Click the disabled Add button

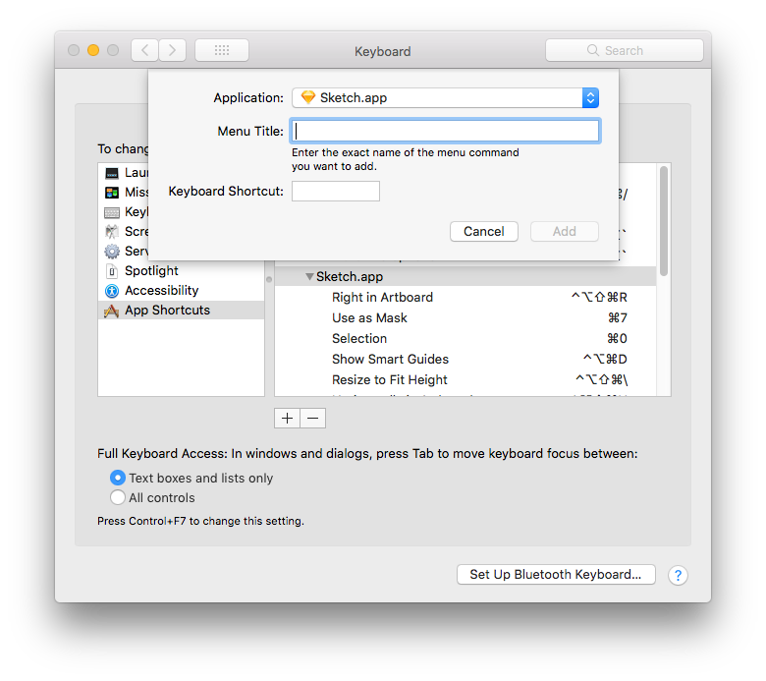tap(565, 231)
